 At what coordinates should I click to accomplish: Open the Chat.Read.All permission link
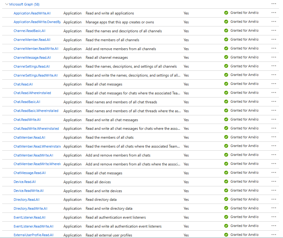(x=23, y=84)
